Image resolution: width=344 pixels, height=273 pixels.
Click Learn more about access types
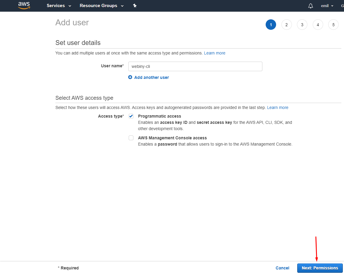click(278, 107)
